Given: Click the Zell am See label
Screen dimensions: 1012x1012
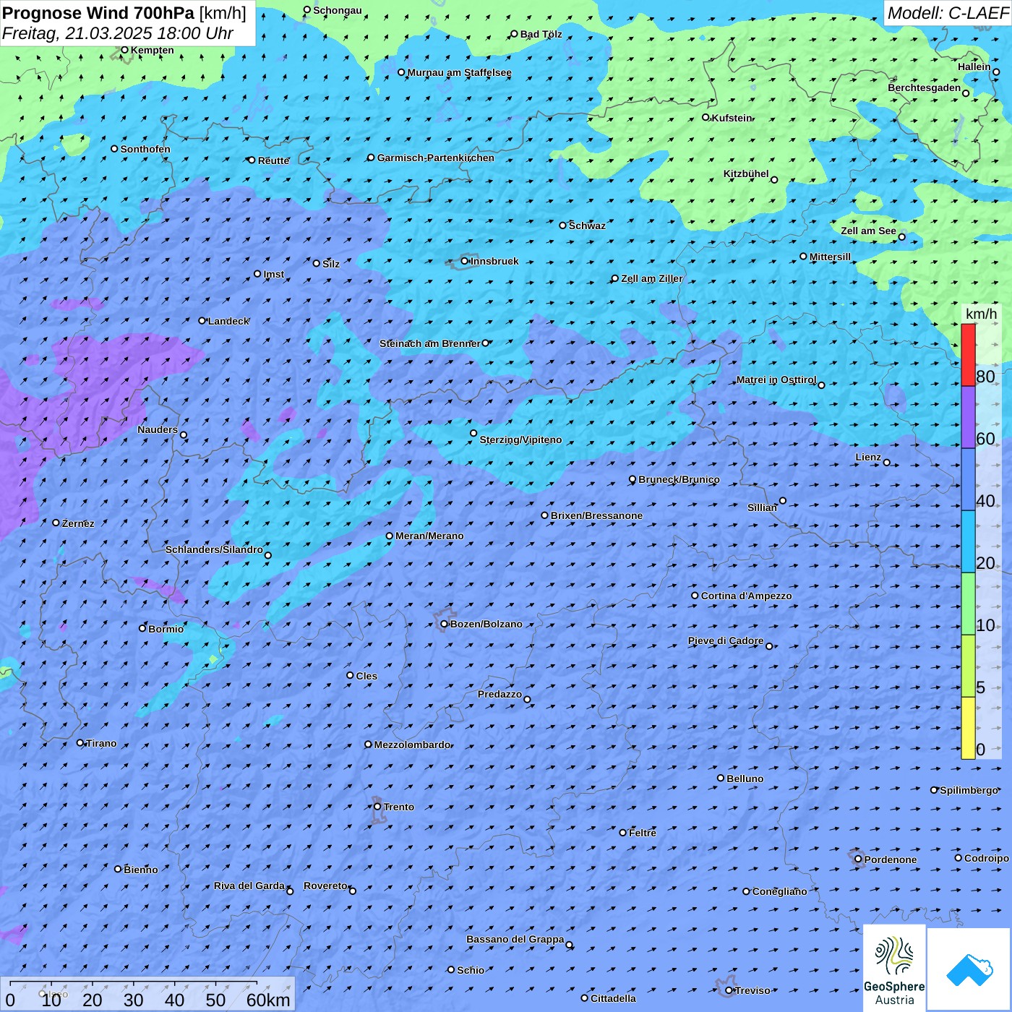Looking at the screenshot, I should [868, 231].
